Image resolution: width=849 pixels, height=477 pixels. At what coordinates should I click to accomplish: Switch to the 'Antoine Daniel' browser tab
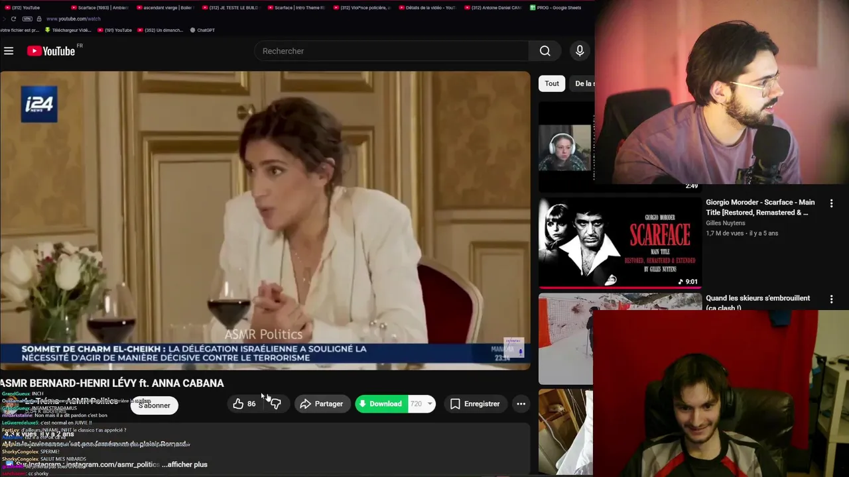[x=493, y=7]
